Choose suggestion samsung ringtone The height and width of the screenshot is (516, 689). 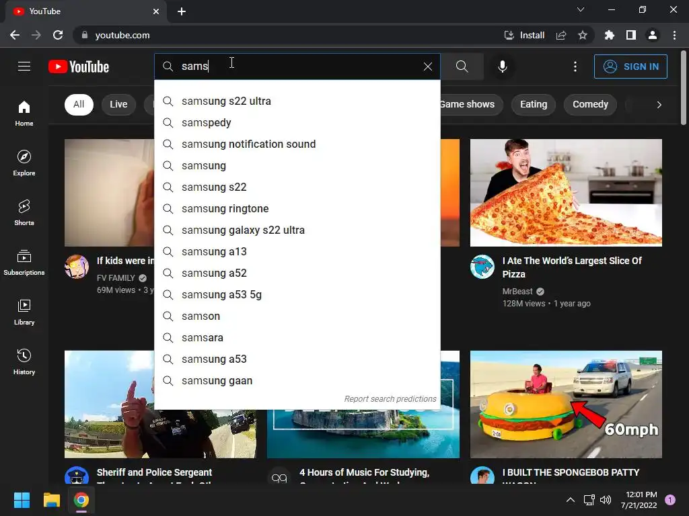coord(297,208)
